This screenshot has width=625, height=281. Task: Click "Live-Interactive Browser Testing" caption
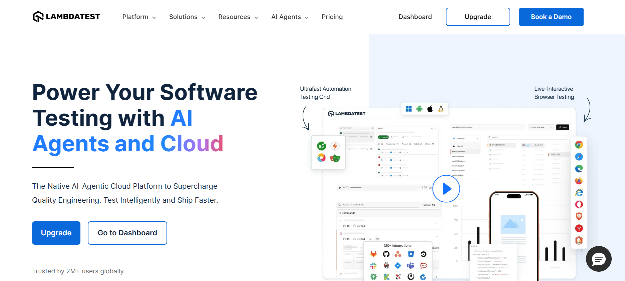point(554,93)
